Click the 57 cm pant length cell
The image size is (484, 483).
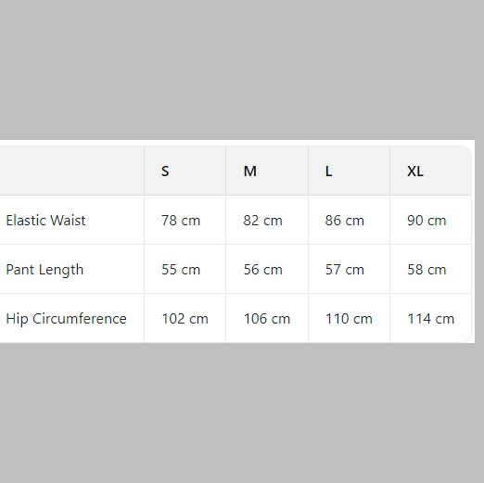tap(349, 269)
